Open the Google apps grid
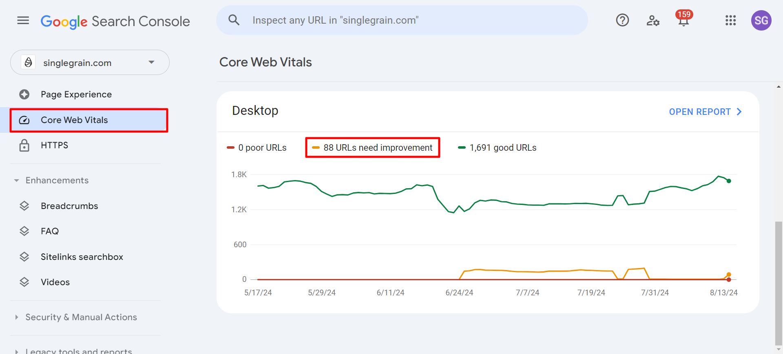Viewport: 783px width, 354px height. [x=730, y=20]
